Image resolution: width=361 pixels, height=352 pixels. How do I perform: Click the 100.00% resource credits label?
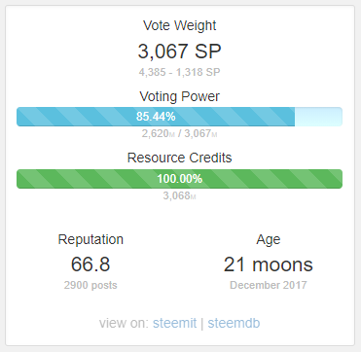click(x=180, y=179)
